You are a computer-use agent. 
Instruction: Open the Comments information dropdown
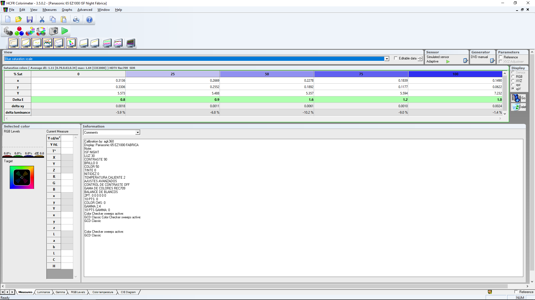(138, 132)
